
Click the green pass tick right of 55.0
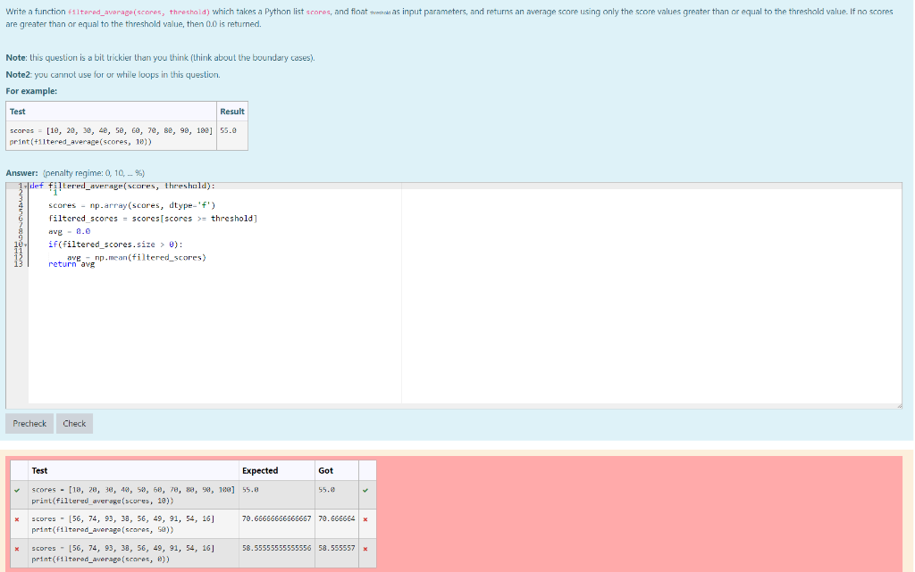(x=365, y=491)
